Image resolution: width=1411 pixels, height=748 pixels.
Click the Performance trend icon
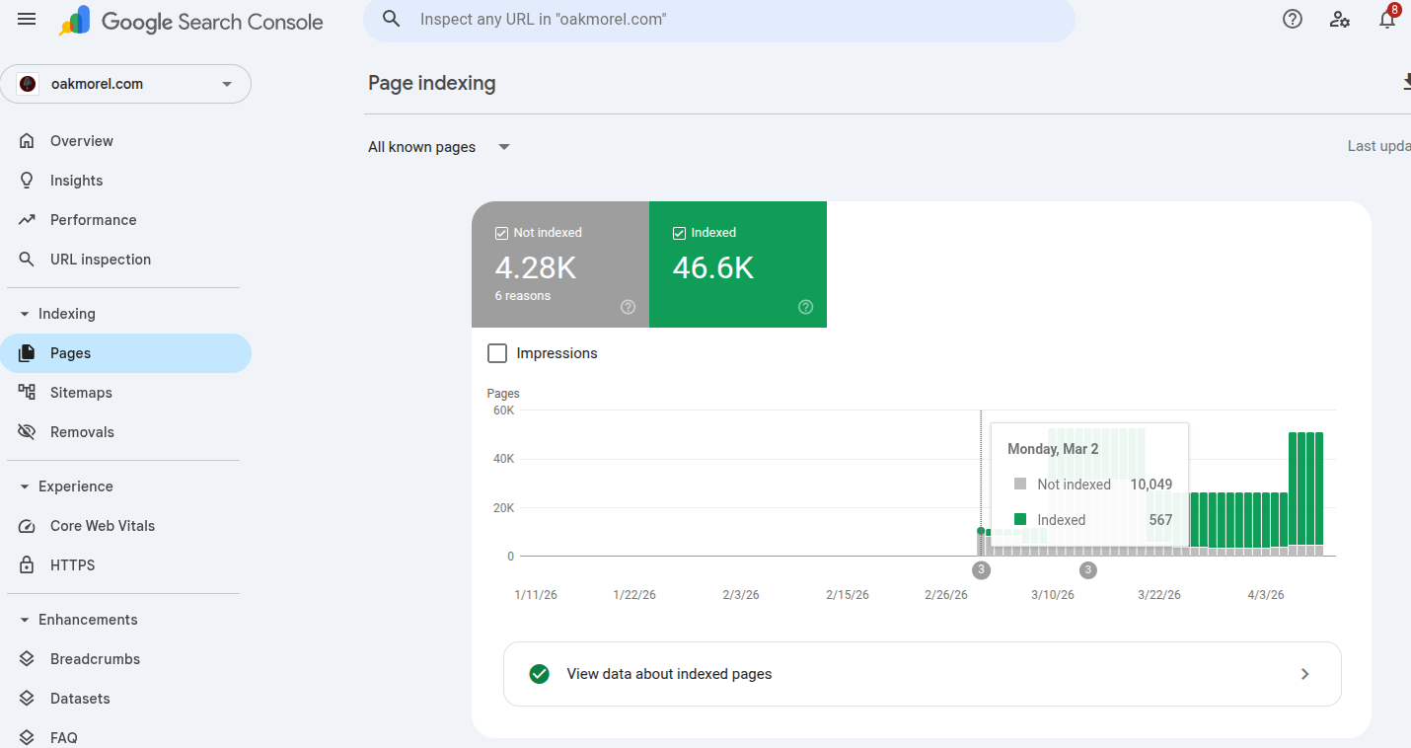27,220
